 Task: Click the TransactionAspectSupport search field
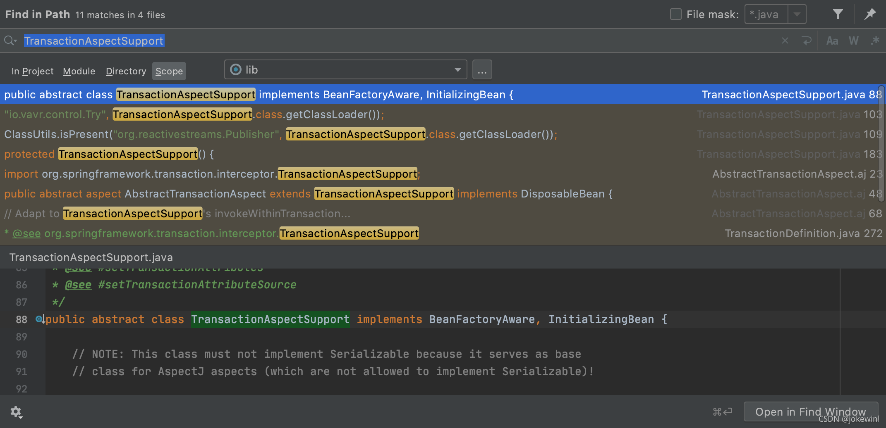coord(397,40)
